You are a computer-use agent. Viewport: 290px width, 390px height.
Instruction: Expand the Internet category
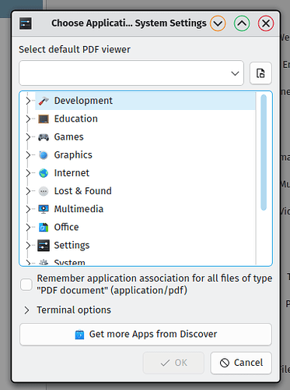coord(28,173)
